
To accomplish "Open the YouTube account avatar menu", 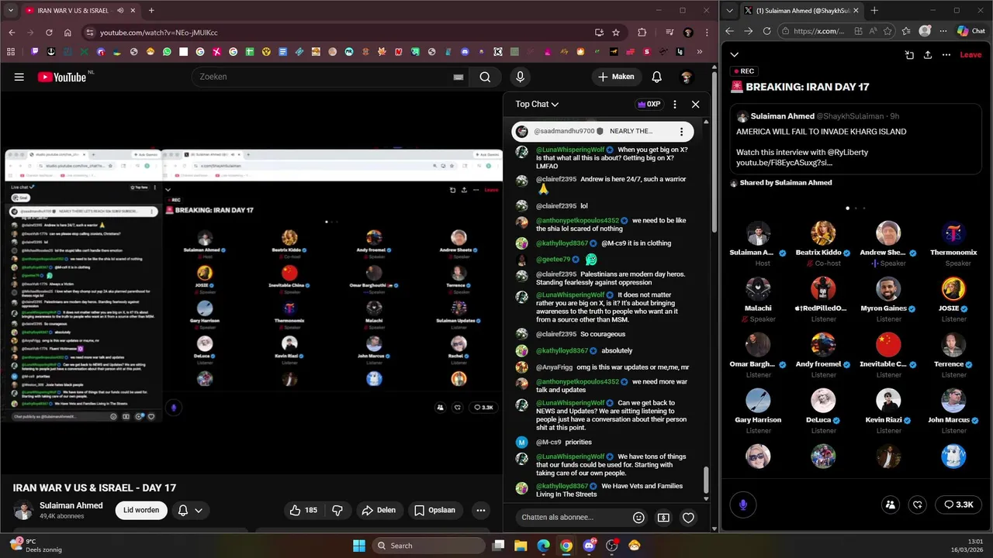I will [686, 77].
